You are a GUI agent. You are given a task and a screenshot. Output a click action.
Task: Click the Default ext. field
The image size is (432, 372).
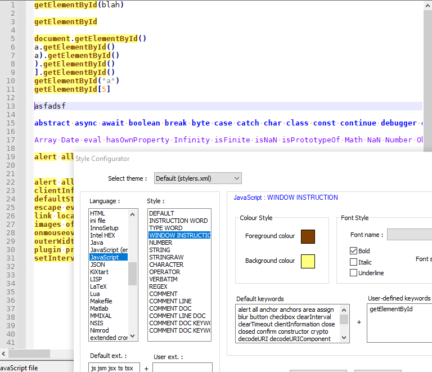click(114, 367)
